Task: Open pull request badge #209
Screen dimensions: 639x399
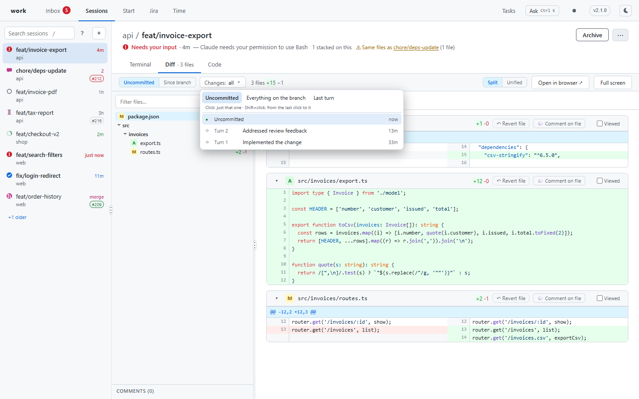Action: pyautogui.click(x=97, y=204)
